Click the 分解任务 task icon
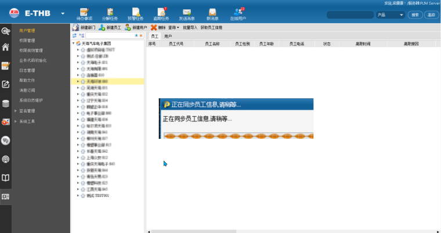 (110, 12)
